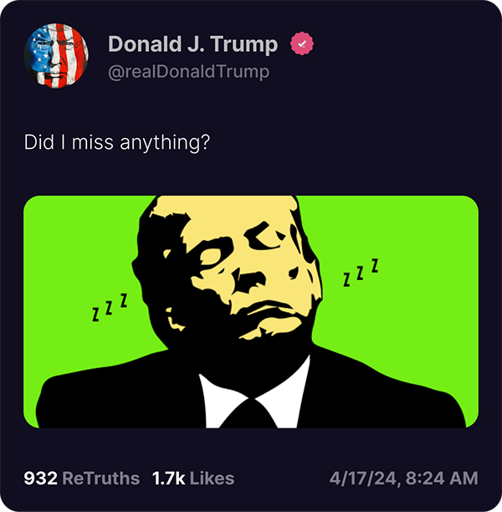Viewport: 502px width, 512px height.
Task: Click the left "zzz" snore symbols
Action: click(x=110, y=307)
